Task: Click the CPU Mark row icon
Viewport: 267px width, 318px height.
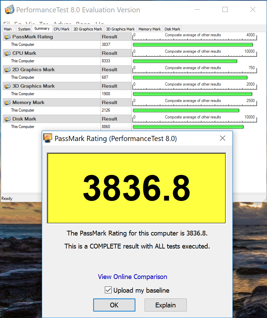Action: 8,53
